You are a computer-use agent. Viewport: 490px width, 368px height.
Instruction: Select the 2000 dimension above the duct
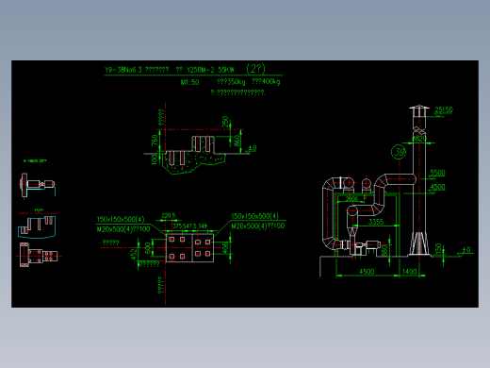click(351, 199)
